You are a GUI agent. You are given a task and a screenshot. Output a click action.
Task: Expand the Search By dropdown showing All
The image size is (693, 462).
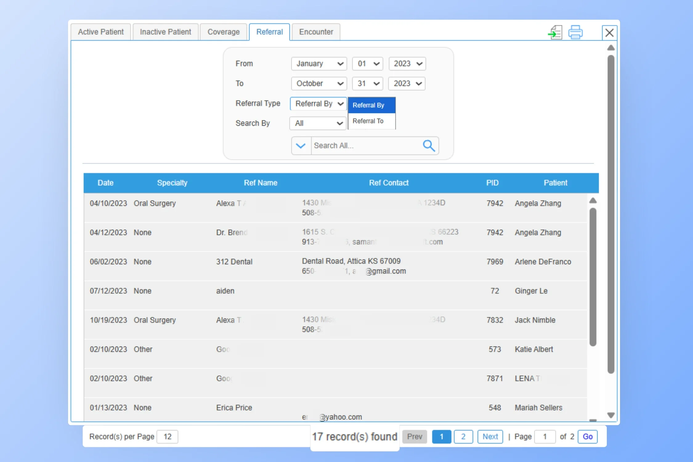click(318, 123)
